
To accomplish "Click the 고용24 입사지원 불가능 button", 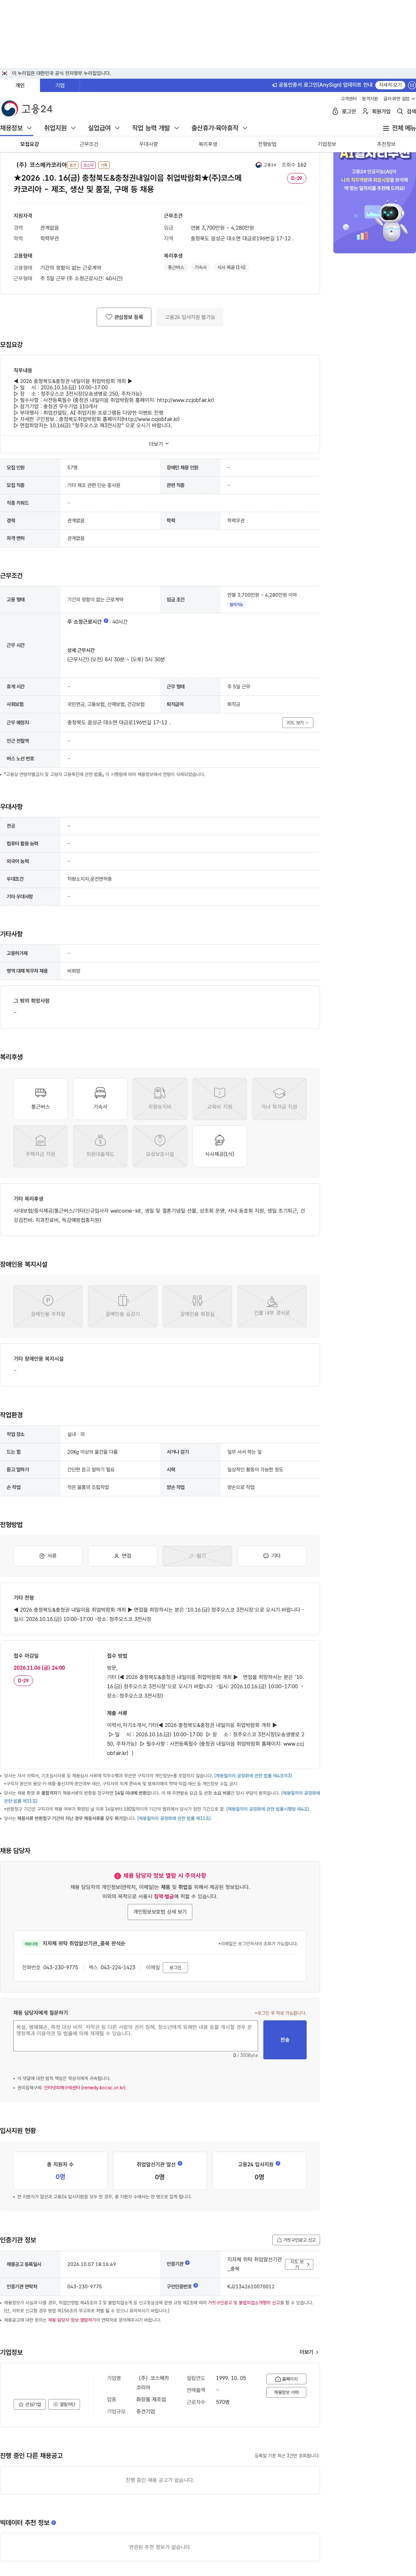I will point(190,317).
